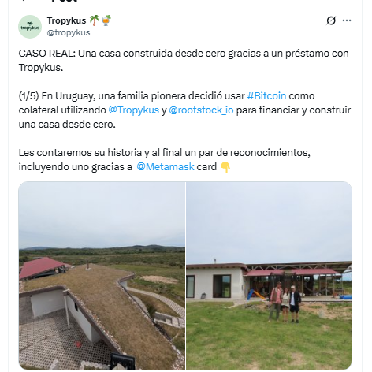372x372 pixels.
Task: Click the cocktail emoji beside name
Action: (x=106, y=20)
